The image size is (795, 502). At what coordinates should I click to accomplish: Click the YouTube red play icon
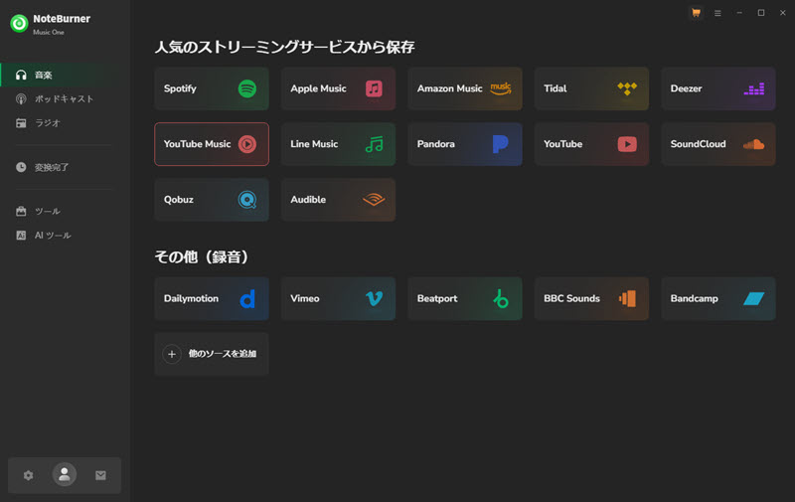627,144
